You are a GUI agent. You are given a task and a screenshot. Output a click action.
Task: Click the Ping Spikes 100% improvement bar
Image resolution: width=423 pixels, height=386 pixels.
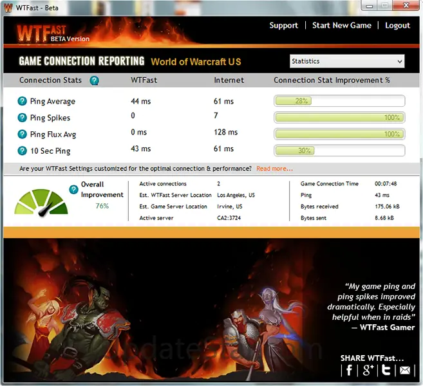(x=339, y=118)
